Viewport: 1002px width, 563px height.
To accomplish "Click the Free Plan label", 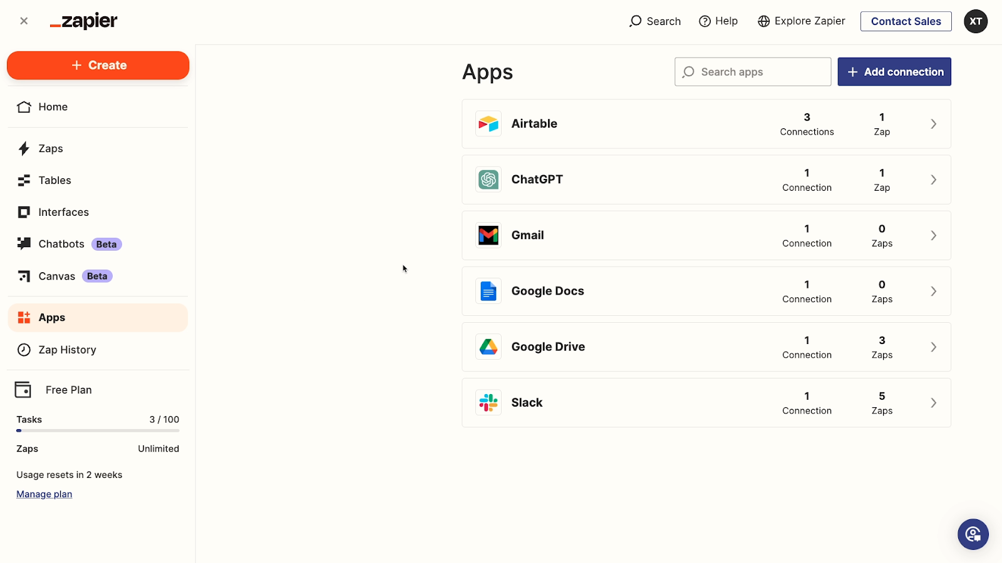I will click(x=69, y=390).
